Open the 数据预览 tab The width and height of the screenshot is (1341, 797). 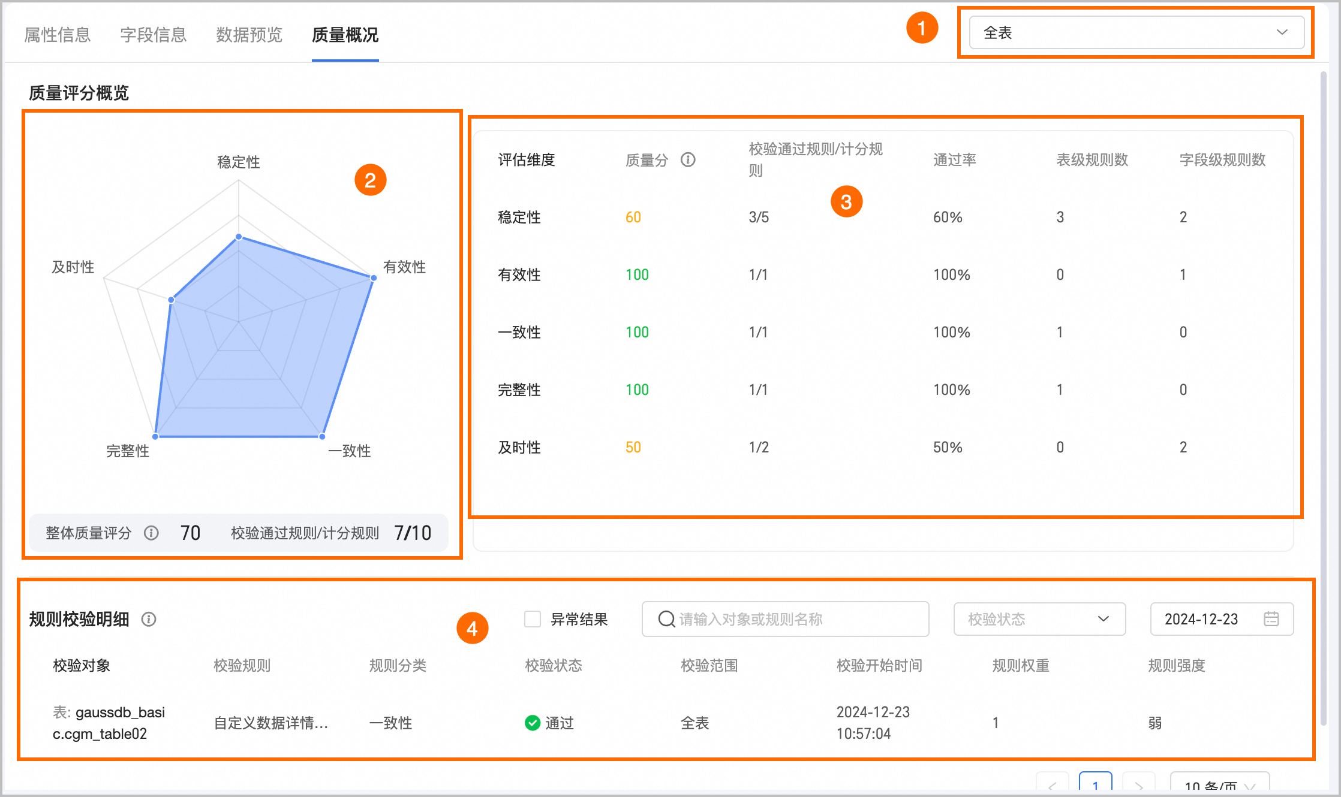[249, 35]
